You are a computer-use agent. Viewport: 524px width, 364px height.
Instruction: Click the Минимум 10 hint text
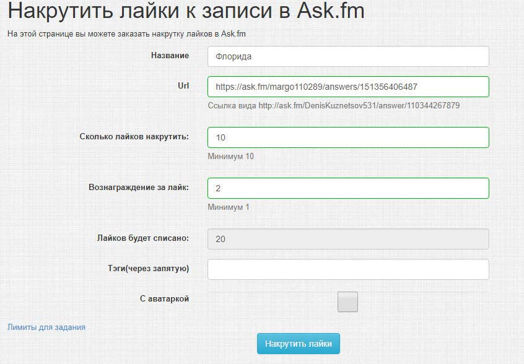click(x=230, y=157)
